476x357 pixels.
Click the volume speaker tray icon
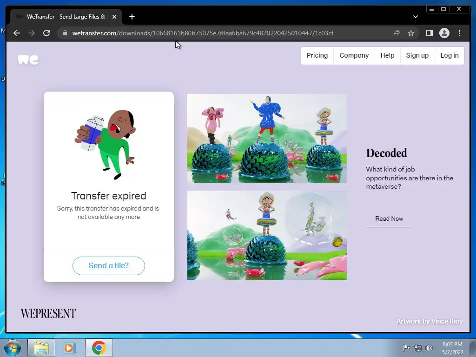[x=429, y=348]
